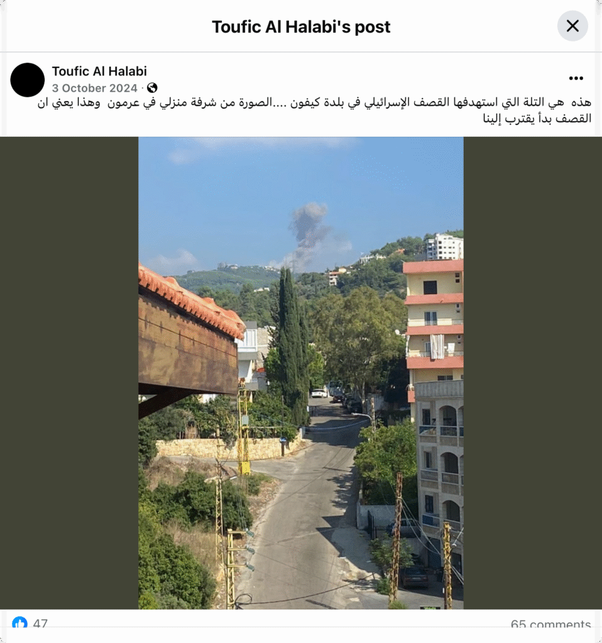Open Toufic Al Halabi's profile picture
Viewport: 602px width, 643px height.
28,80
